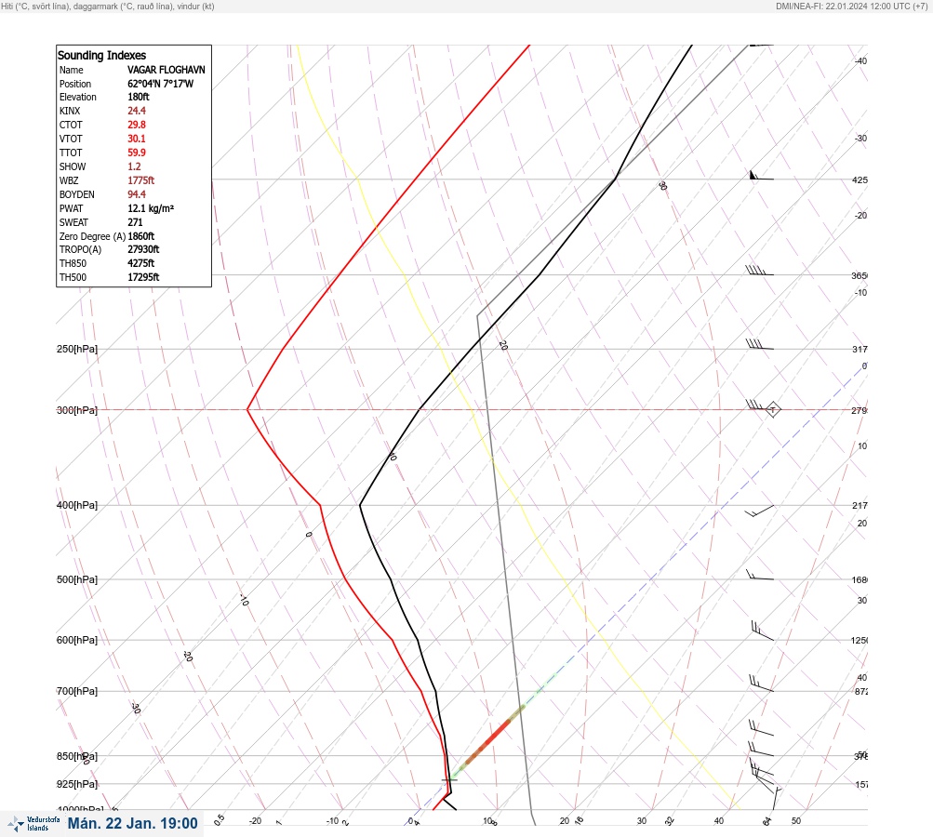Select the wind barb at the 600 hPa level
The height and width of the screenshot is (837, 933).
762,631
